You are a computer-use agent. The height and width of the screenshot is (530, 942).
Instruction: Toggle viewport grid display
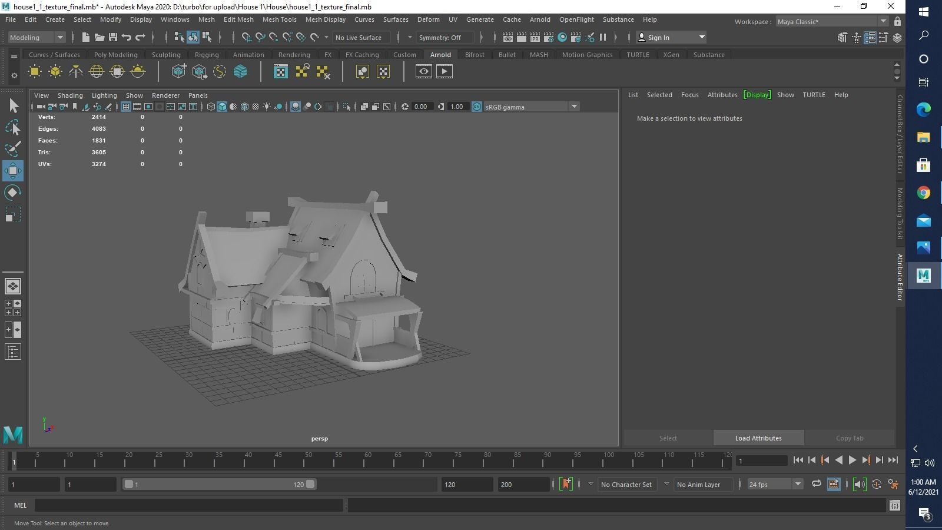pyautogui.click(x=126, y=107)
